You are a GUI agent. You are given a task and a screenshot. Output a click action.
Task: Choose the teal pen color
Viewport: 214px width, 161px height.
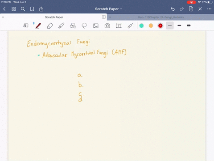point(141,25)
